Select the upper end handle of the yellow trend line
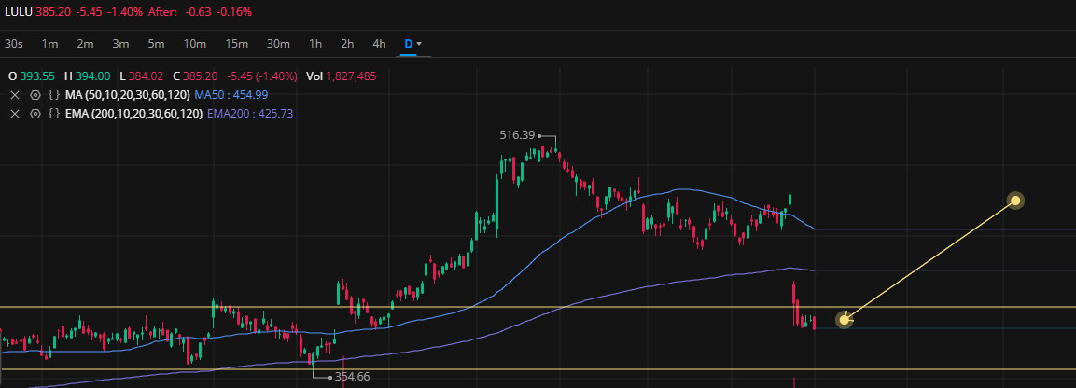Screen dimensions: 1076x388 click(x=1015, y=201)
